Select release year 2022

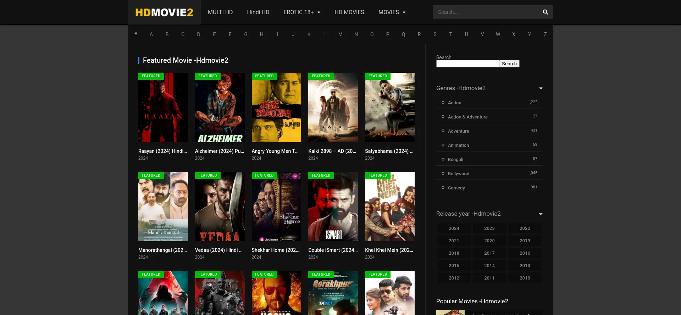click(x=525, y=228)
